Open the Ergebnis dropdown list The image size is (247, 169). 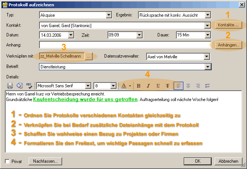(x=208, y=15)
